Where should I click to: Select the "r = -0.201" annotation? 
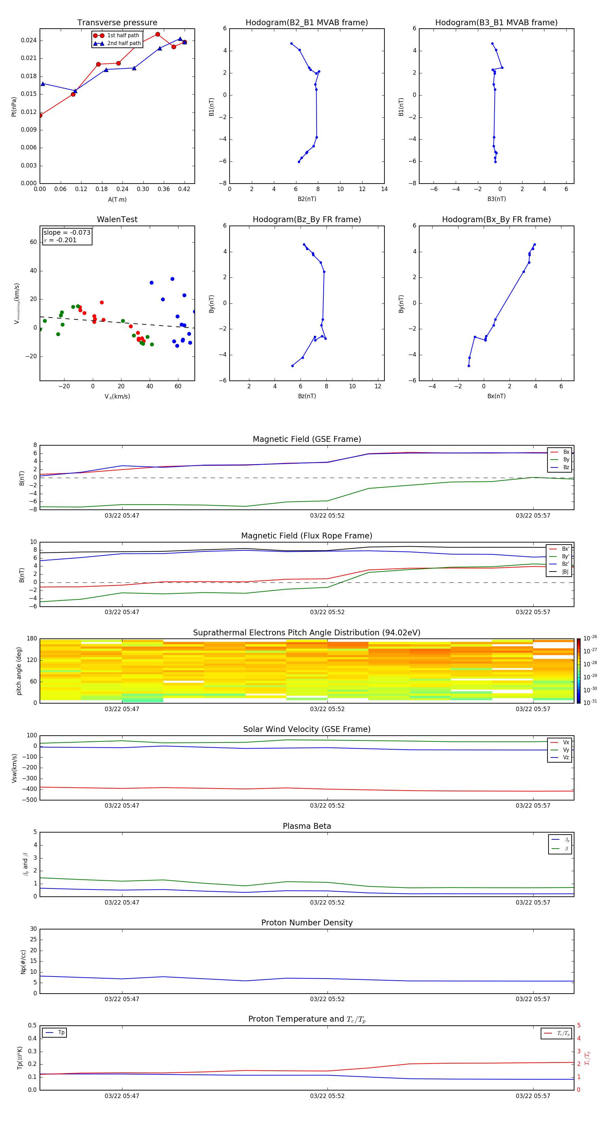click(60, 240)
